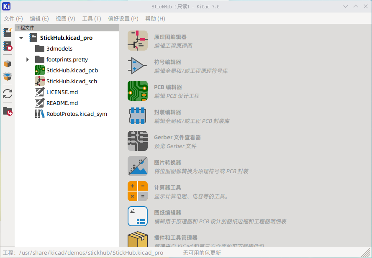Click the archive project box icon
Image resolution: width=372 pixels, height=258 pixels.
coord(8,64)
